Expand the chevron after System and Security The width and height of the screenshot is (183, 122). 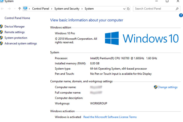point(82,9)
